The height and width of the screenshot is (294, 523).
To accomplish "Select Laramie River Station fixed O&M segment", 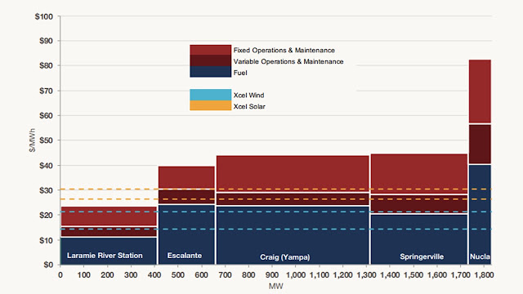I will [109, 216].
